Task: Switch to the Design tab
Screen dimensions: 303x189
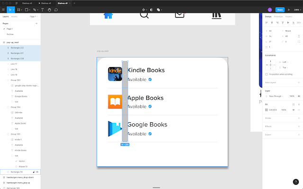Action: (268, 17)
